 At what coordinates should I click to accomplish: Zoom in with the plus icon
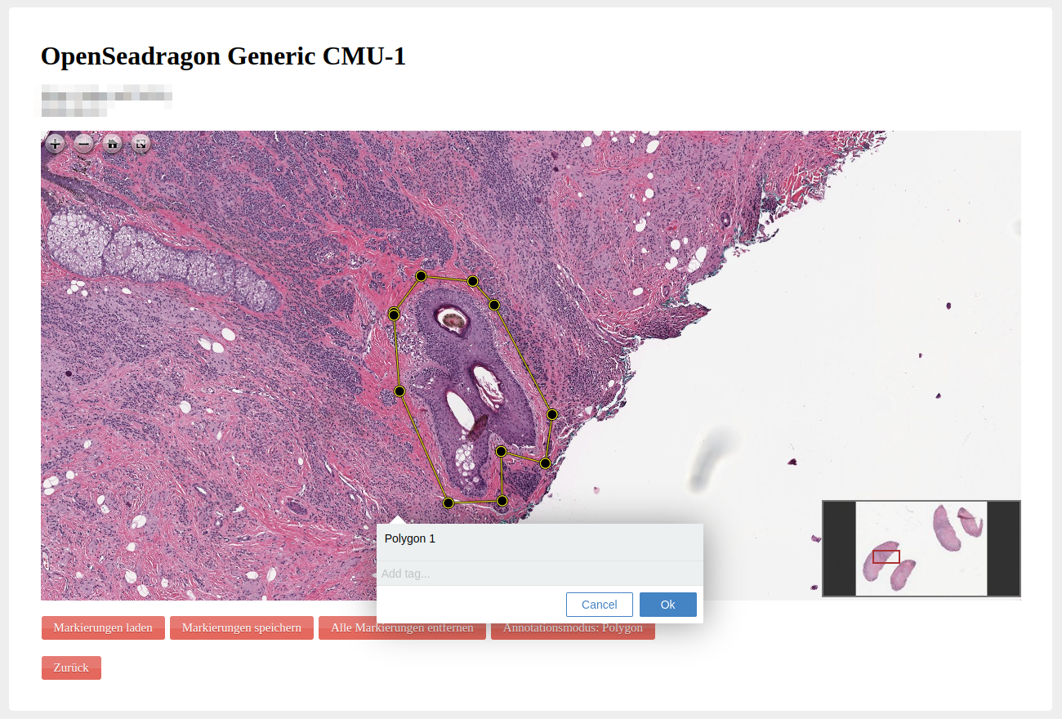[55, 145]
